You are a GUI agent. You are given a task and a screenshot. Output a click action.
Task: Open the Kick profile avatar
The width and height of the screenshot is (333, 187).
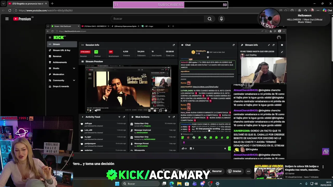[279, 37]
